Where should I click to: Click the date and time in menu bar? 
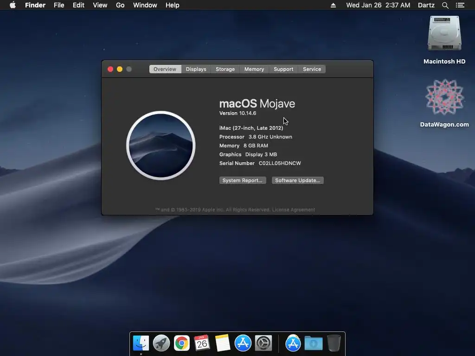coord(378,5)
